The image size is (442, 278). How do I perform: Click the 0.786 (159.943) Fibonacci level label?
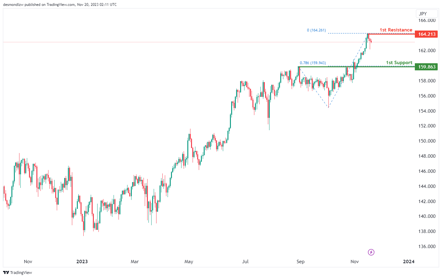click(313, 63)
